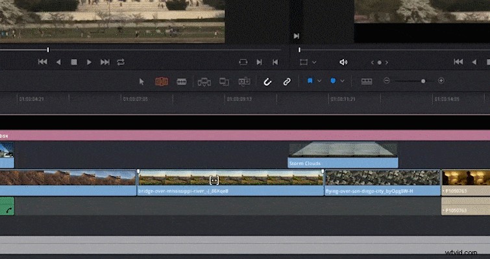This screenshot has width=490, height=259.
Task: Click the pink track bar labeled box
Action: click(245, 135)
